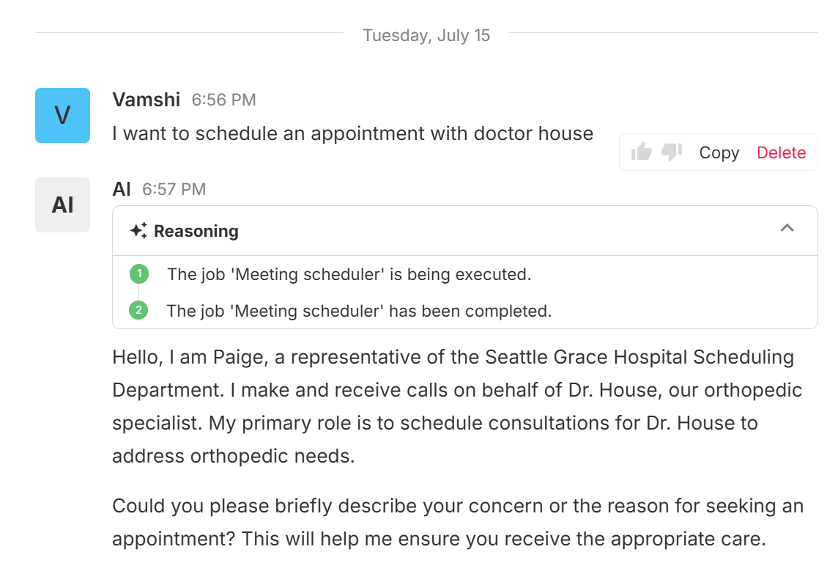
Task: Click the Vamshi sender name
Action: coord(147,99)
